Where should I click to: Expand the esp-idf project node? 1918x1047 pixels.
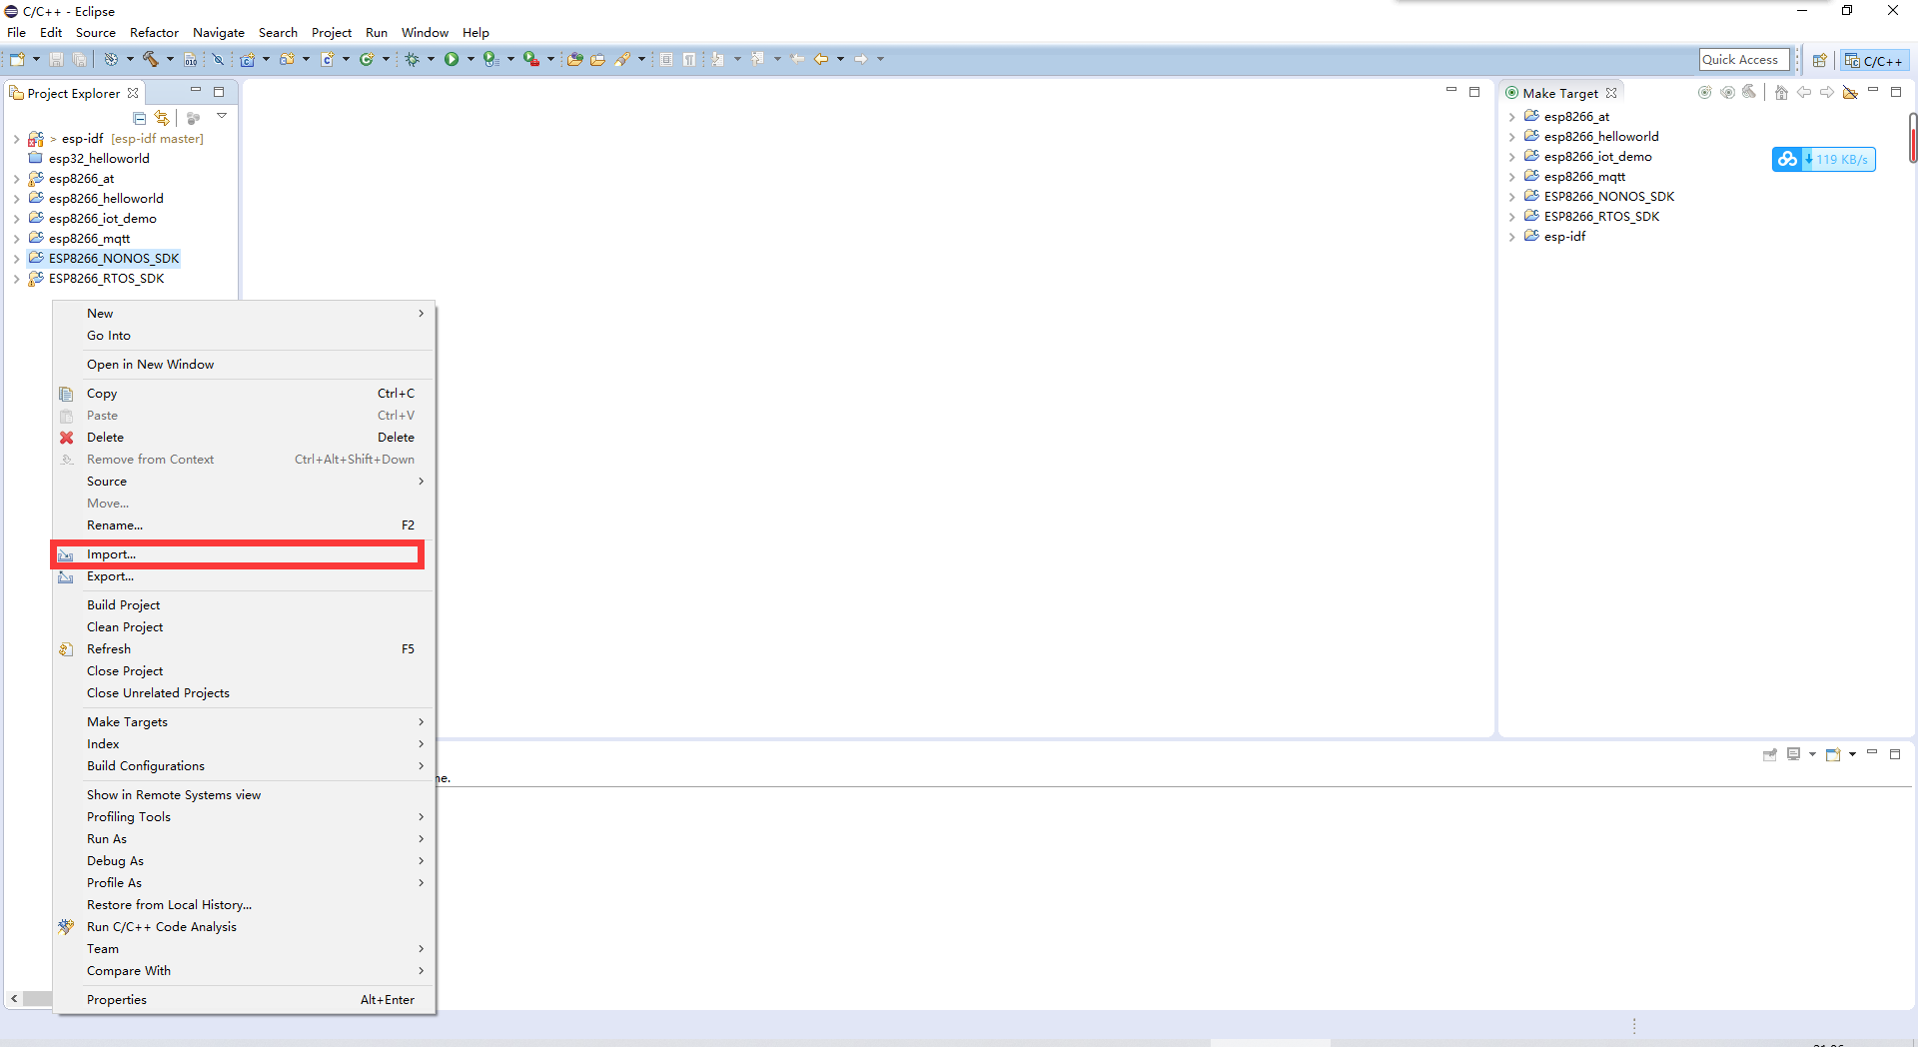tap(16, 139)
